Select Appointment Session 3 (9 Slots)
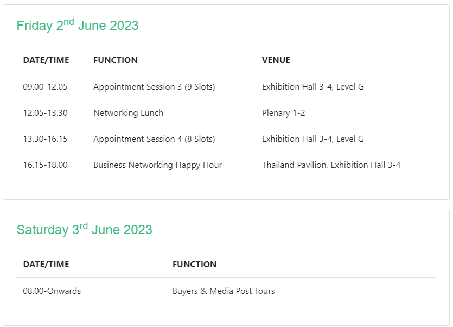 154,87
